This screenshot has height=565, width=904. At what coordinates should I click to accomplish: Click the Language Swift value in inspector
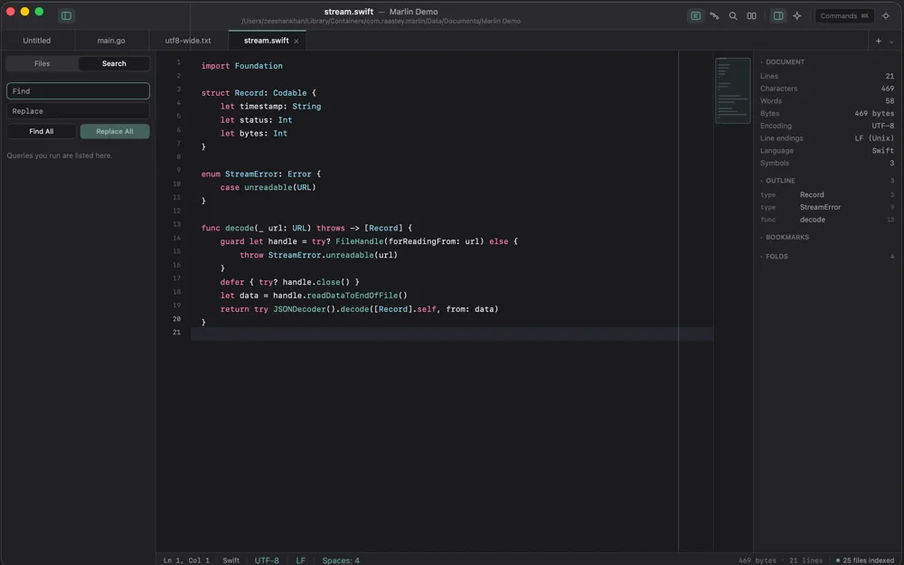[882, 150]
